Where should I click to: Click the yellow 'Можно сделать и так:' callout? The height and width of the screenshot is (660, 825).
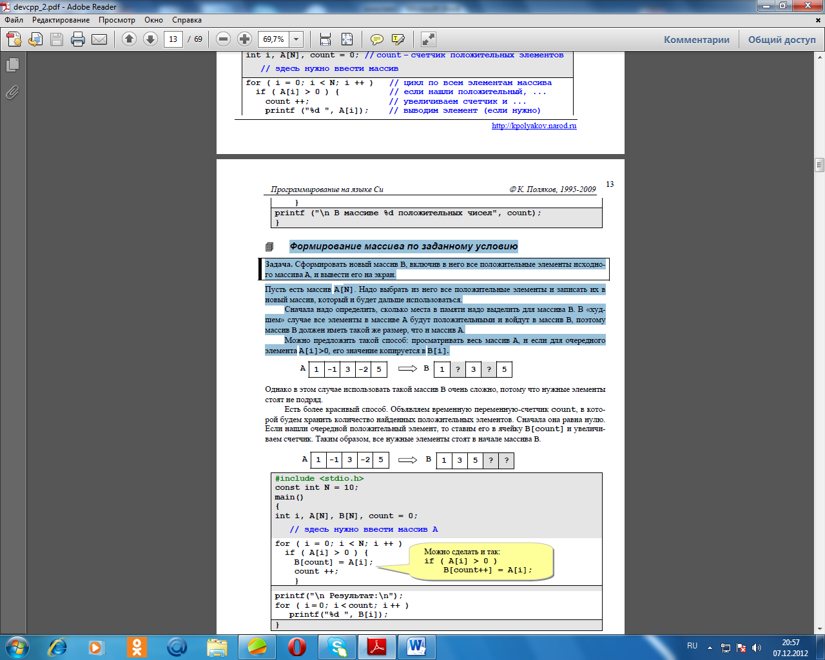pyautogui.click(x=481, y=561)
